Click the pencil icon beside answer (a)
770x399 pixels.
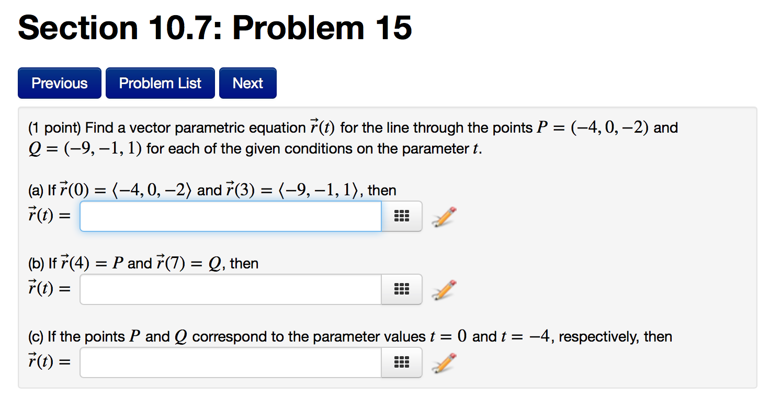pyautogui.click(x=443, y=216)
